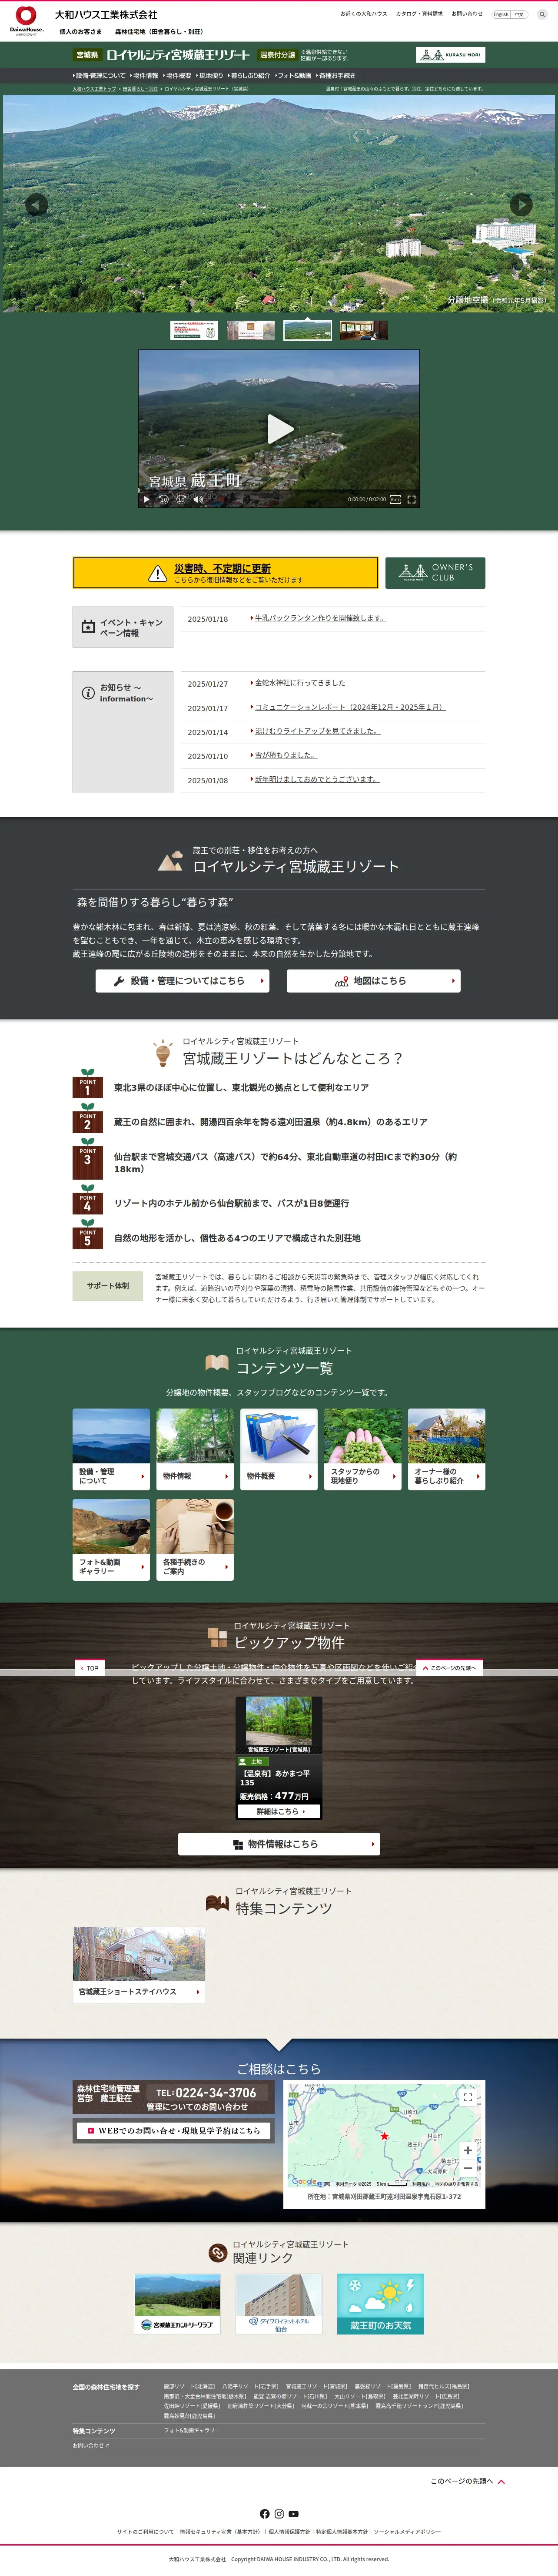
Task: Open 物件概要 navigation item
Action: point(178,76)
